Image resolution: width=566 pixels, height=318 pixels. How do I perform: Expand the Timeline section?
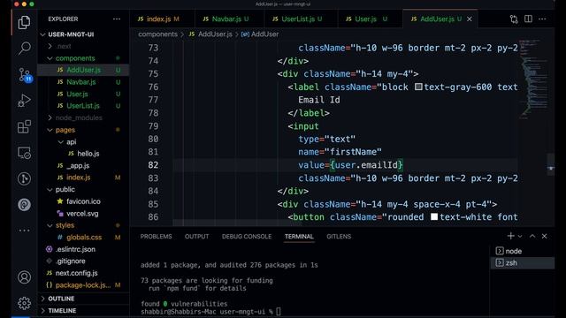[84, 310]
